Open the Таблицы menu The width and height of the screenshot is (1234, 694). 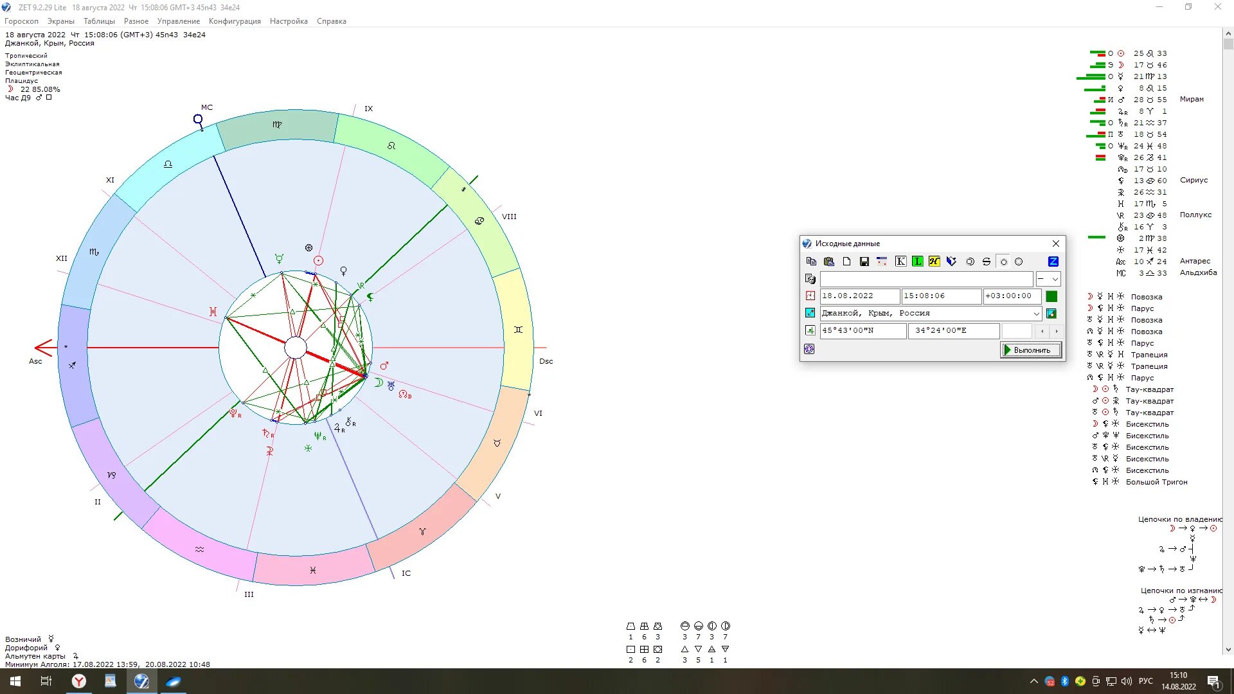99,21
